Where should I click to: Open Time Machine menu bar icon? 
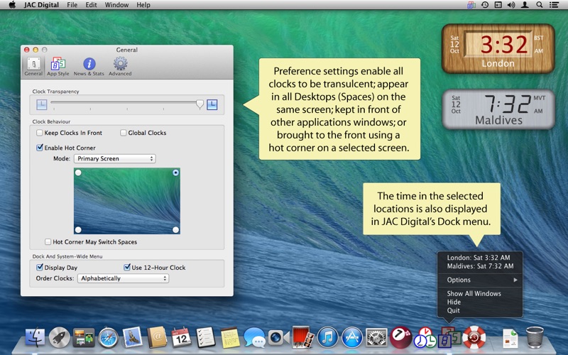click(x=485, y=5)
